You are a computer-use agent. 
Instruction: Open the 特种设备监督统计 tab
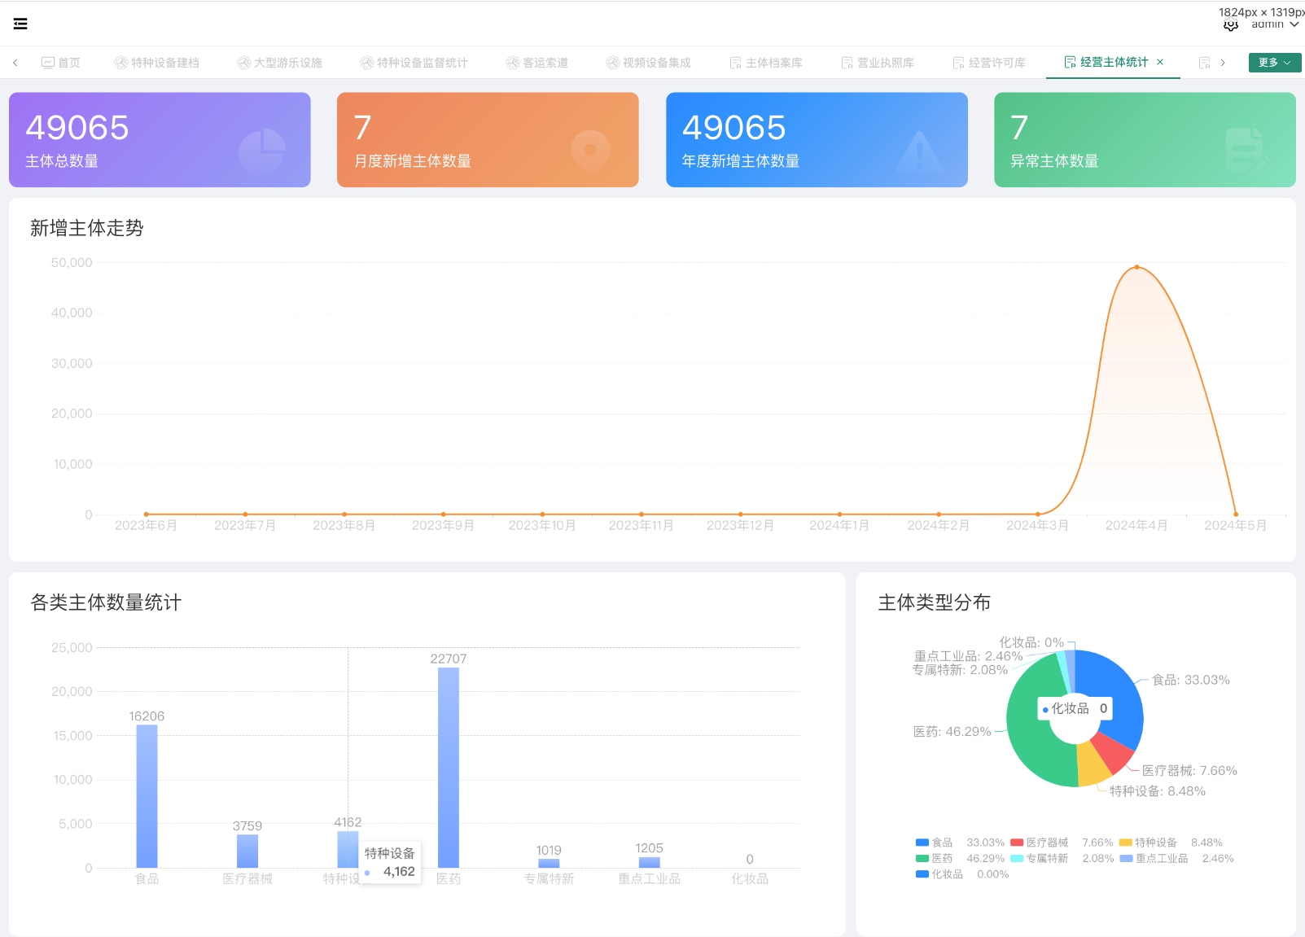414,63
